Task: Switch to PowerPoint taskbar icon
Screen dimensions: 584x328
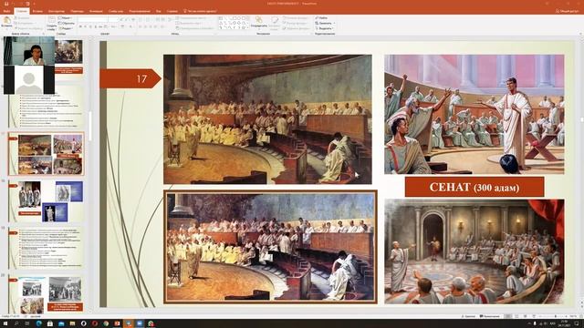Action: pyautogui.click(x=117, y=323)
